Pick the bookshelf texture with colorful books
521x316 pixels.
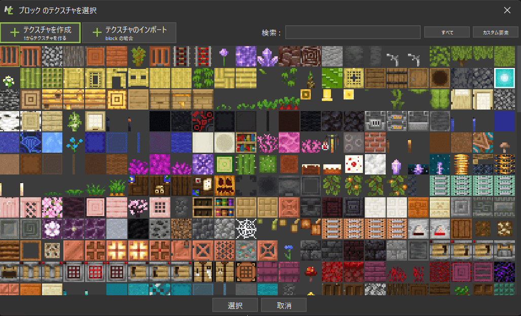(246, 143)
